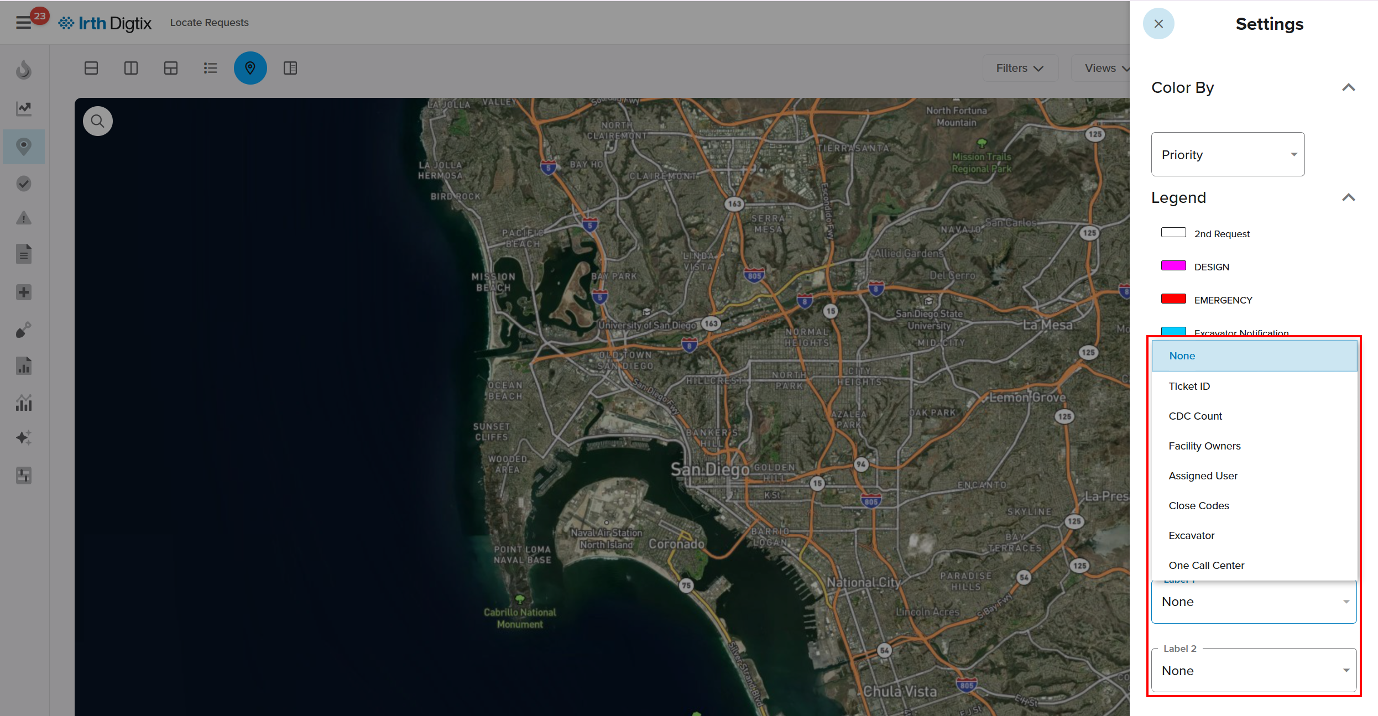Open the checkmark circle sidebar icon
The image size is (1378, 716).
click(x=23, y=184)
